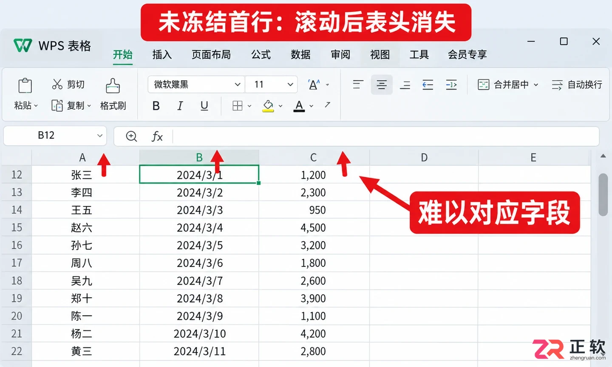Switch to the 审阅 tab
The image size is (612, 367).
[340, 54]
